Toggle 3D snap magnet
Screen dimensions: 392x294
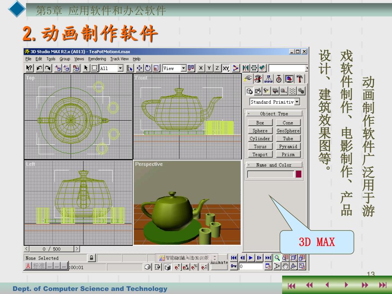pos(177,267)
